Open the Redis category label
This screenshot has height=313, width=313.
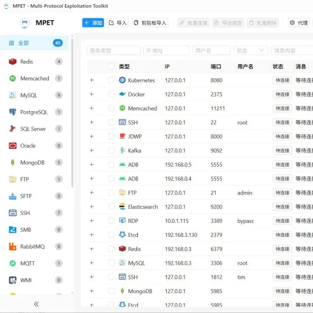pos(27,62)
